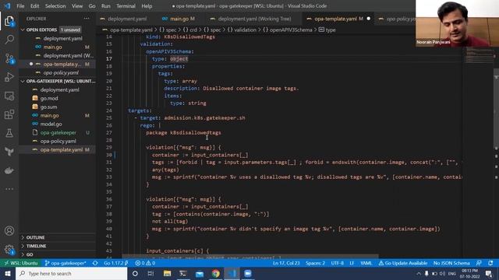Open the Edit menu
This screenshot has width=499, height=280.
tap(34, 6)
